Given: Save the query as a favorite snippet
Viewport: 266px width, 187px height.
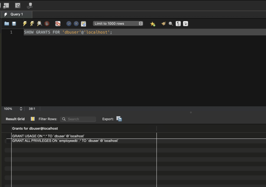Looking at the screenshot, I should 153,24.
